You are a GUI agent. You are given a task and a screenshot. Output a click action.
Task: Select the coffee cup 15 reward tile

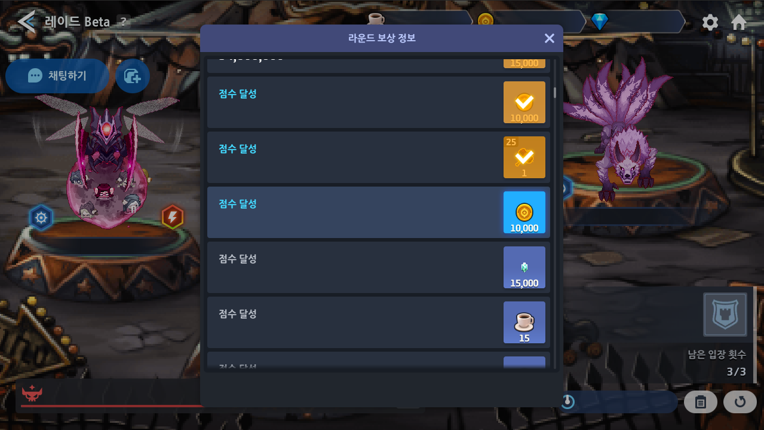coord(524,322)
